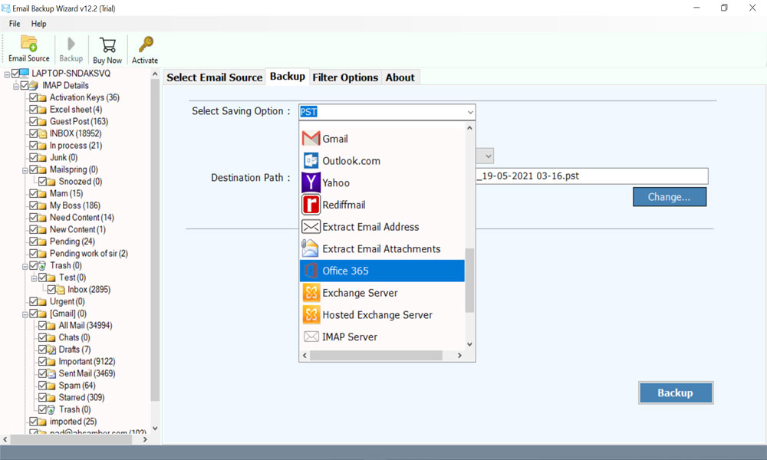Click the dropdown list's right scroll arrow
767x460 pixels.
click(x=459, y=356)
